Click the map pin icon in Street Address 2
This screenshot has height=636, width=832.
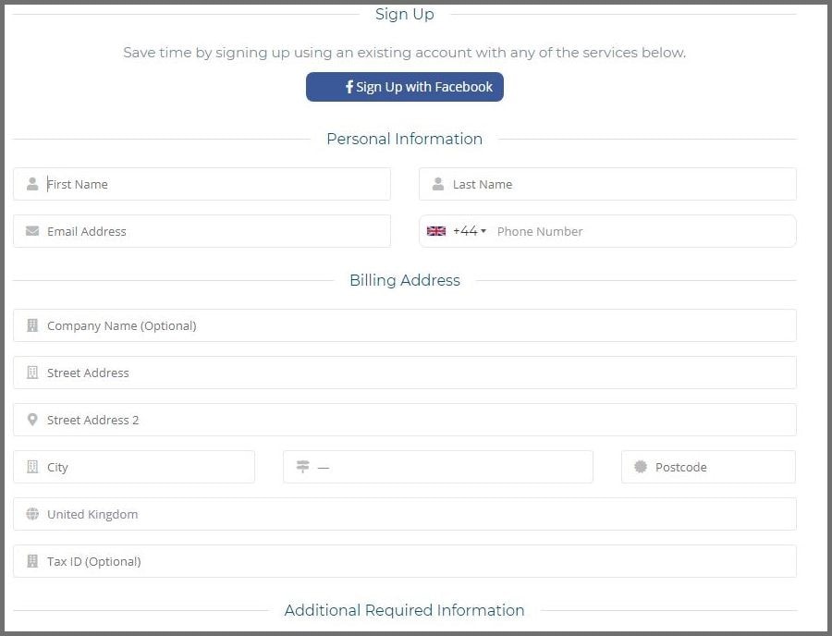(x=32, y=420)
